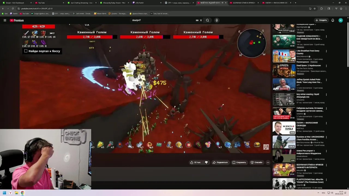Open options menu for lazy winter evening mix

pyautogui.click(x=326, y=95)
